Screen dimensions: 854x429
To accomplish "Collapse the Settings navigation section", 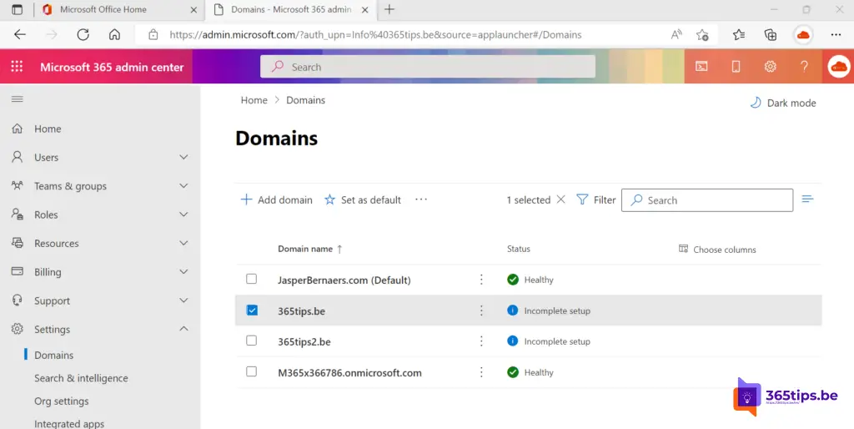I will (183, 329).
